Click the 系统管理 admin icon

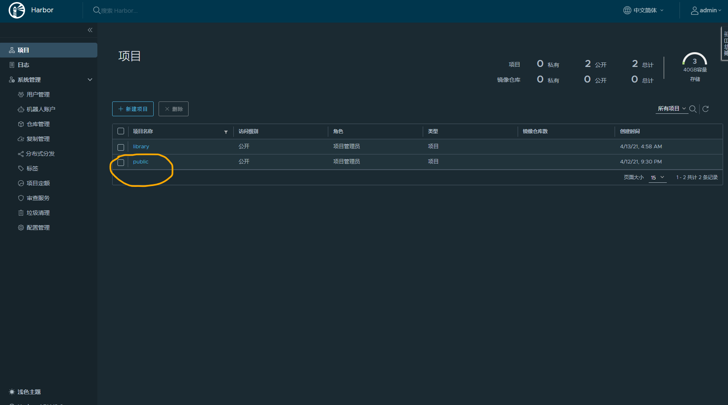(12, 80)
